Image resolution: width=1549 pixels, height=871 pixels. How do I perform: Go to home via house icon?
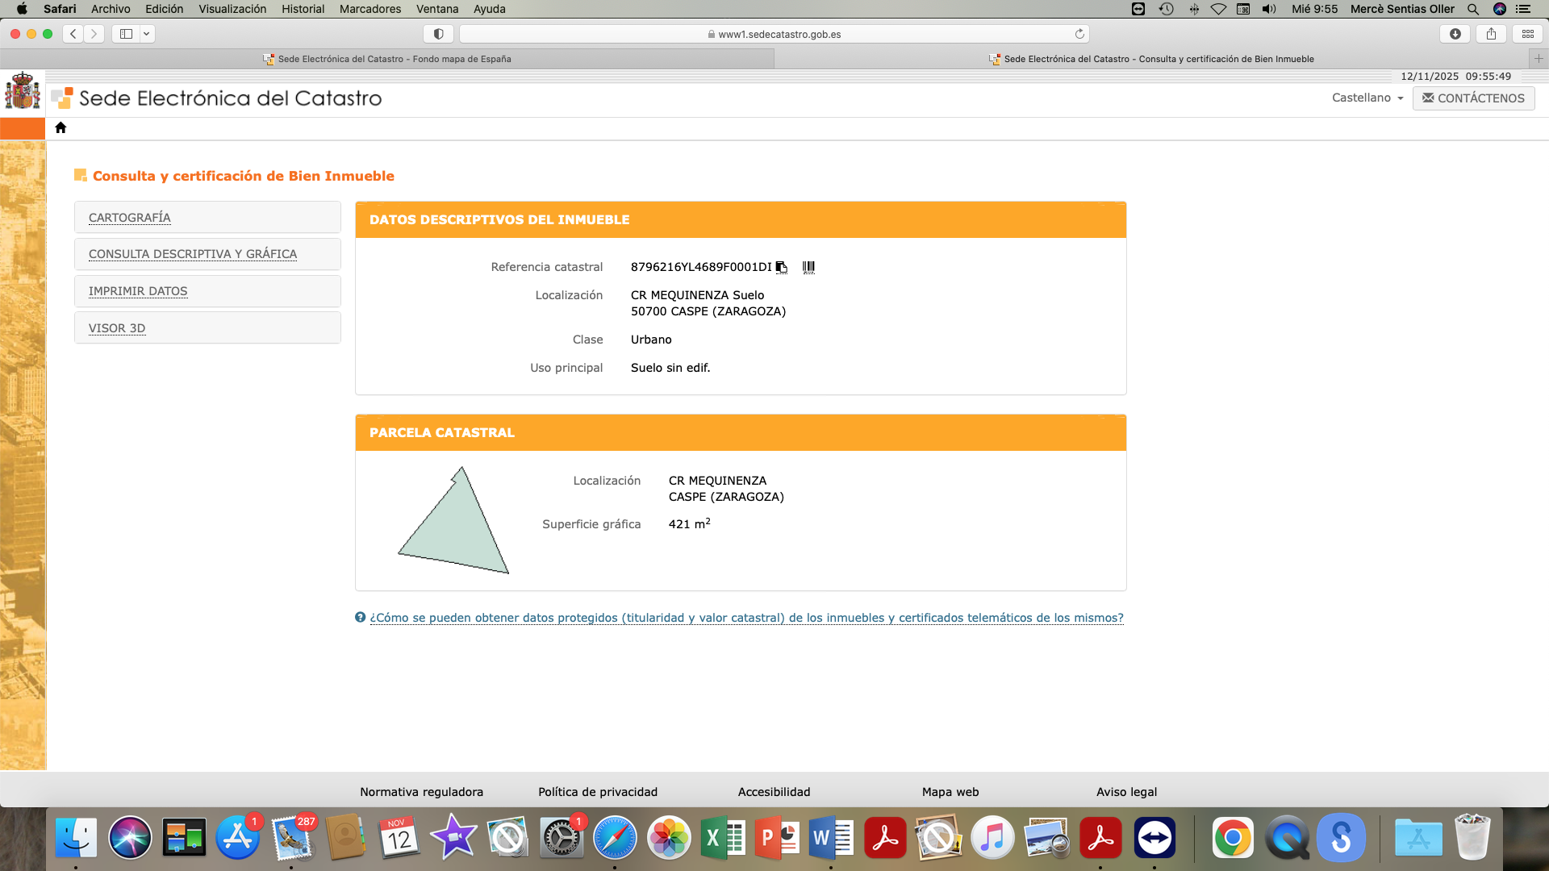[61, 127]
